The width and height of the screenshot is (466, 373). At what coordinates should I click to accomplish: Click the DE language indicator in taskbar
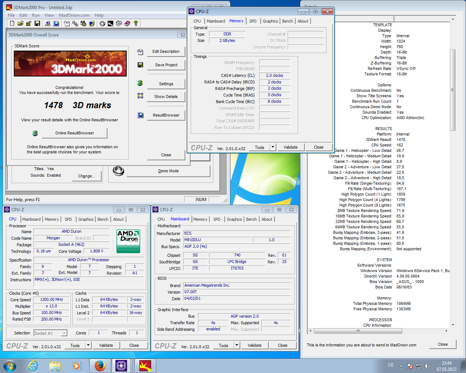[x=391, y=365]
